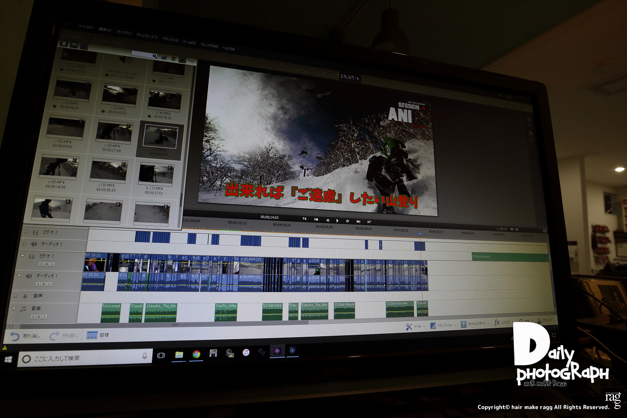Viewport: 627px width, 418px height.
Task: Click the blue playhead marker on the timeline ruler
Action: pyautogui.click(x=420, y=234)
